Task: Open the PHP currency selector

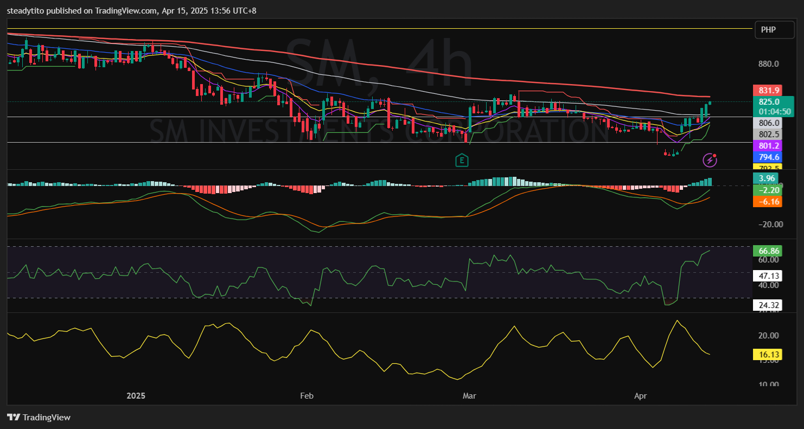Action: point(774,30)
